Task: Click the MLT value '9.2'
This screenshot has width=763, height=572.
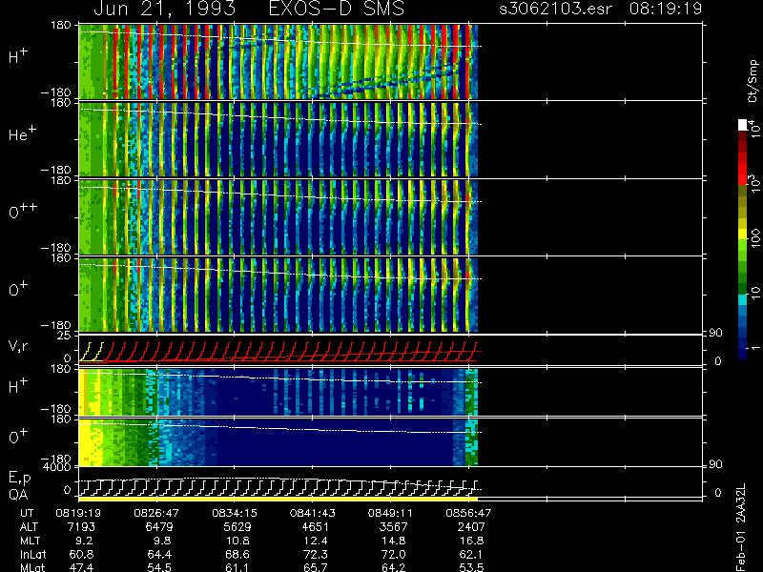Action: tap(85, 541)
